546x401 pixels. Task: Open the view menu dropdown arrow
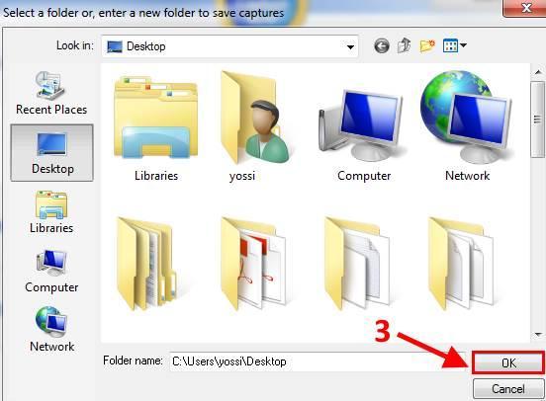click(464, 45)
